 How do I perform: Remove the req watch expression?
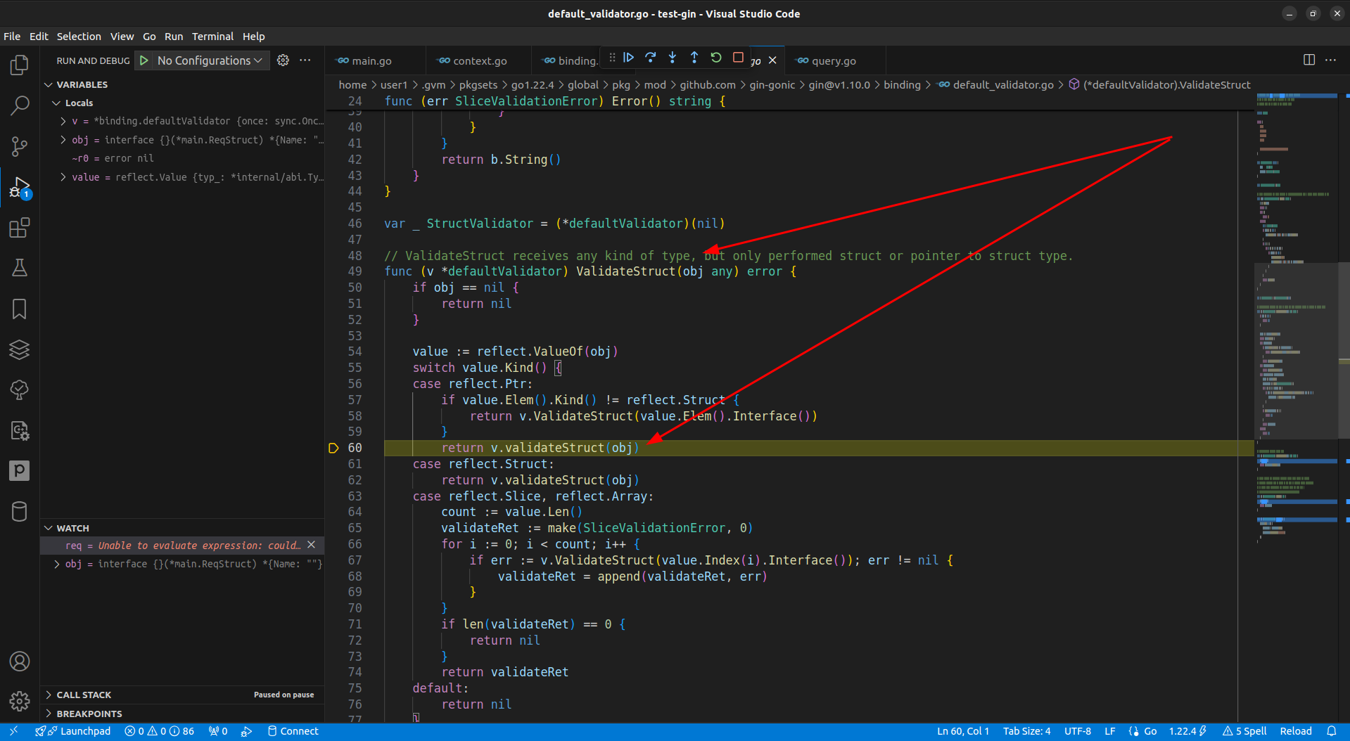coord(311,545)
